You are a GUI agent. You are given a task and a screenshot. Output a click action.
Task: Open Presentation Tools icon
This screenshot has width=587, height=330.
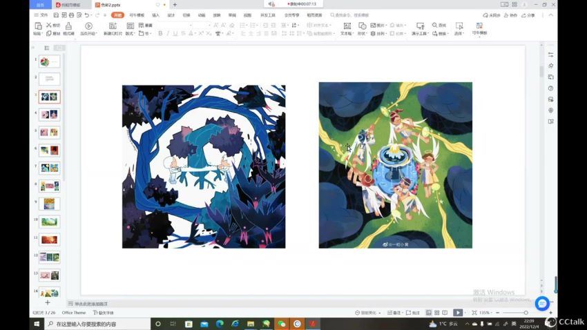pyautogui.click(x=420, y=26)
